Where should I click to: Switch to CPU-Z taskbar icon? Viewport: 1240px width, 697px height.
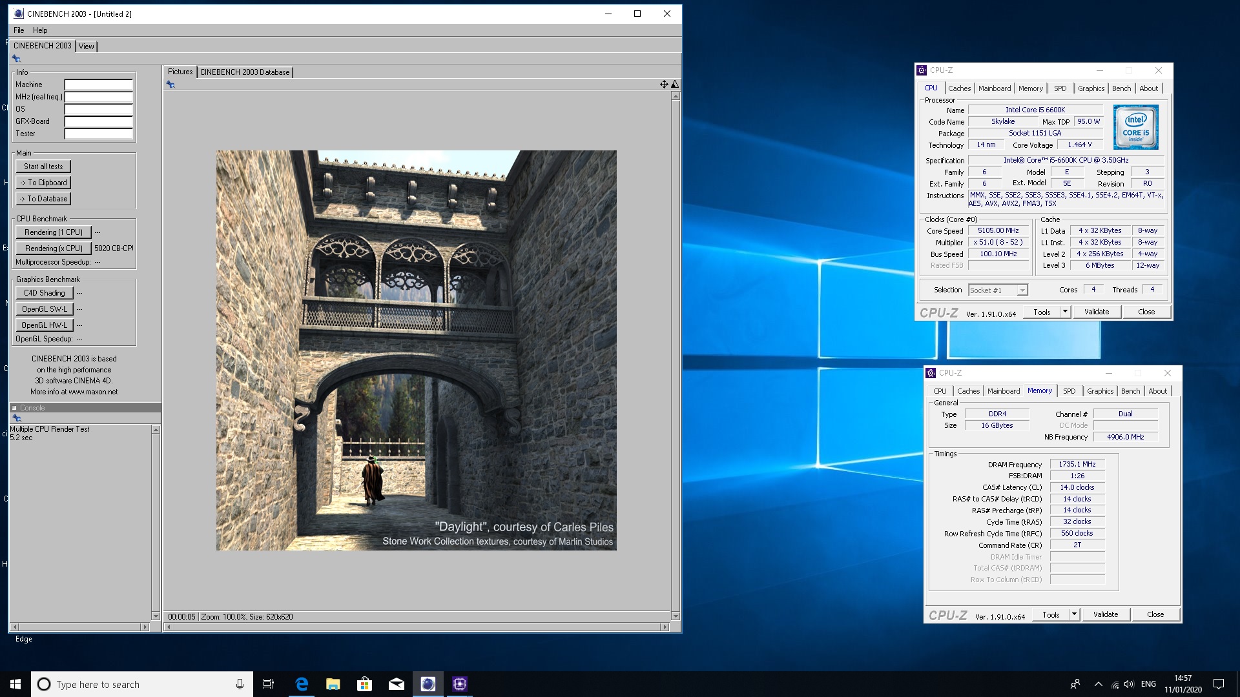[459, 684]
